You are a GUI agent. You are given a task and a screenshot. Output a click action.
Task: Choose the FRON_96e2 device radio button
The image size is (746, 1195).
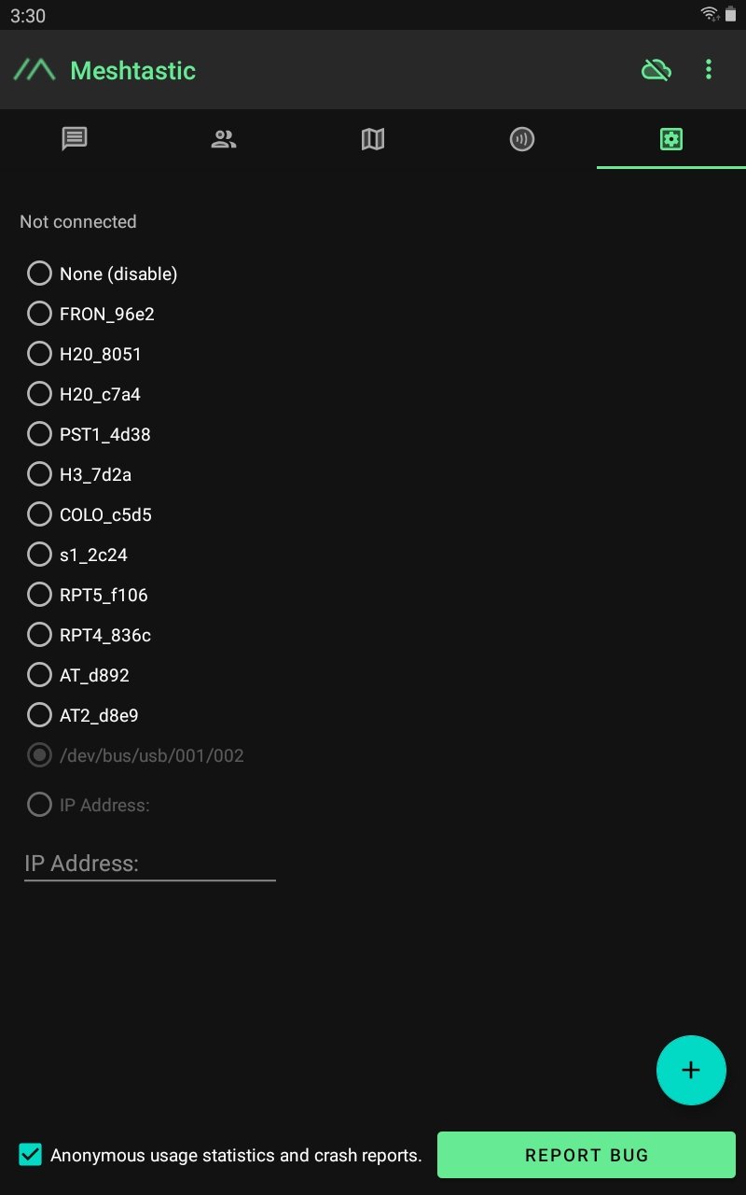point(39,314)
